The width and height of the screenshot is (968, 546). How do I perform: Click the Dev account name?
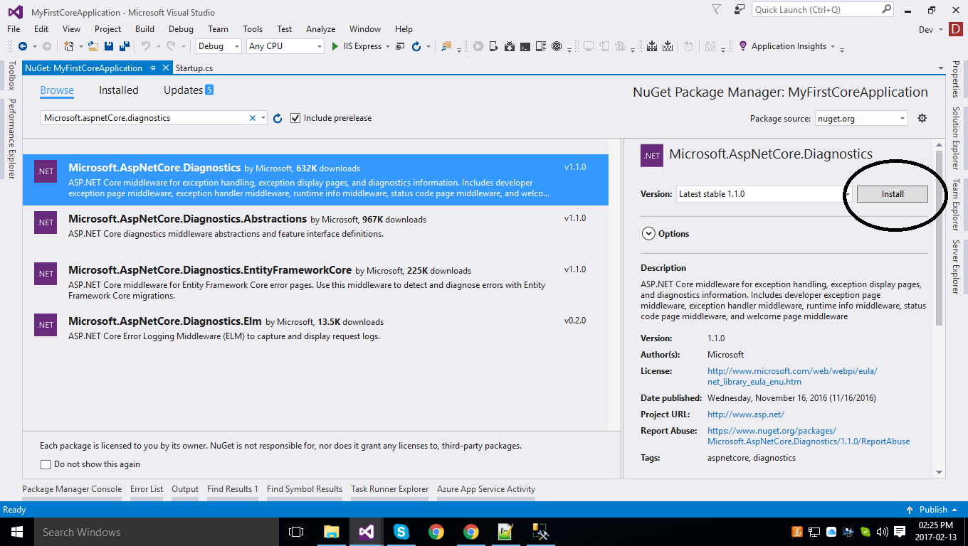(926, 29)
